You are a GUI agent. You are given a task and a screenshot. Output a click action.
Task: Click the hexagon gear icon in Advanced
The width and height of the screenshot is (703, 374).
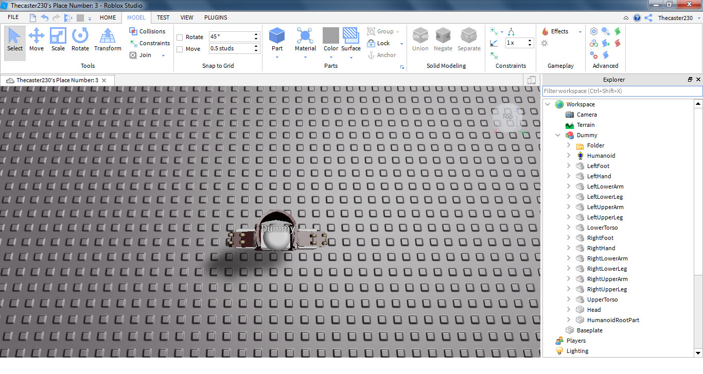pyautogui.click(x=594, y=31)
